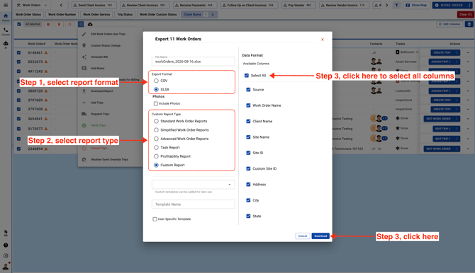This screenshot has width=475, height=273.
Task: Click truck icon for Dispatch Trips
Action: tap(84, 114)
